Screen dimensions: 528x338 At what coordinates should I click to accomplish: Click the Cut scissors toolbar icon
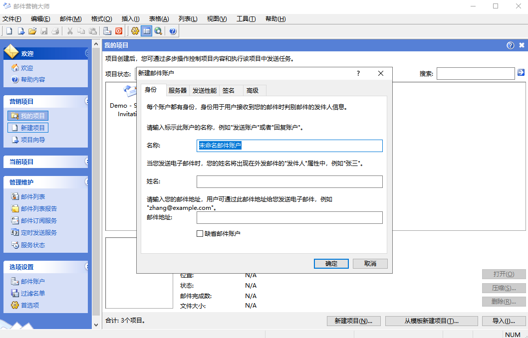70,31
